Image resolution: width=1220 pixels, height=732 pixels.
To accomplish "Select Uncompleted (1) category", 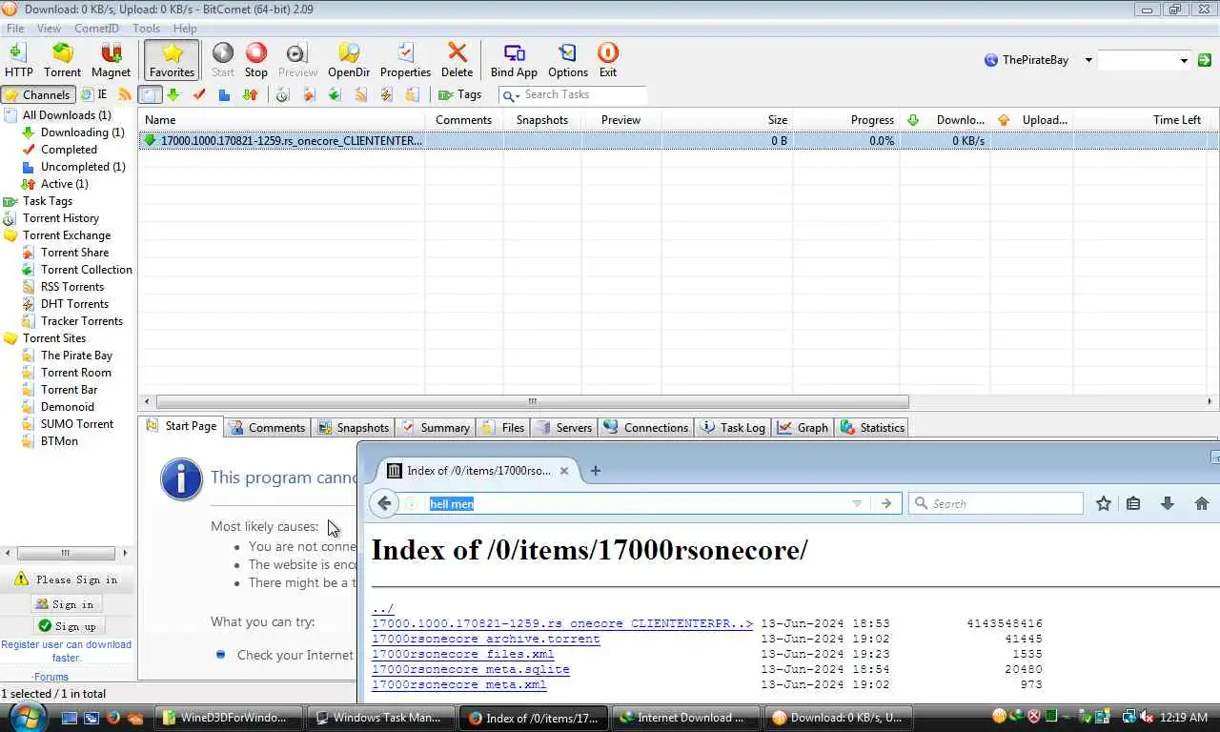I will (x=83, y=167).
